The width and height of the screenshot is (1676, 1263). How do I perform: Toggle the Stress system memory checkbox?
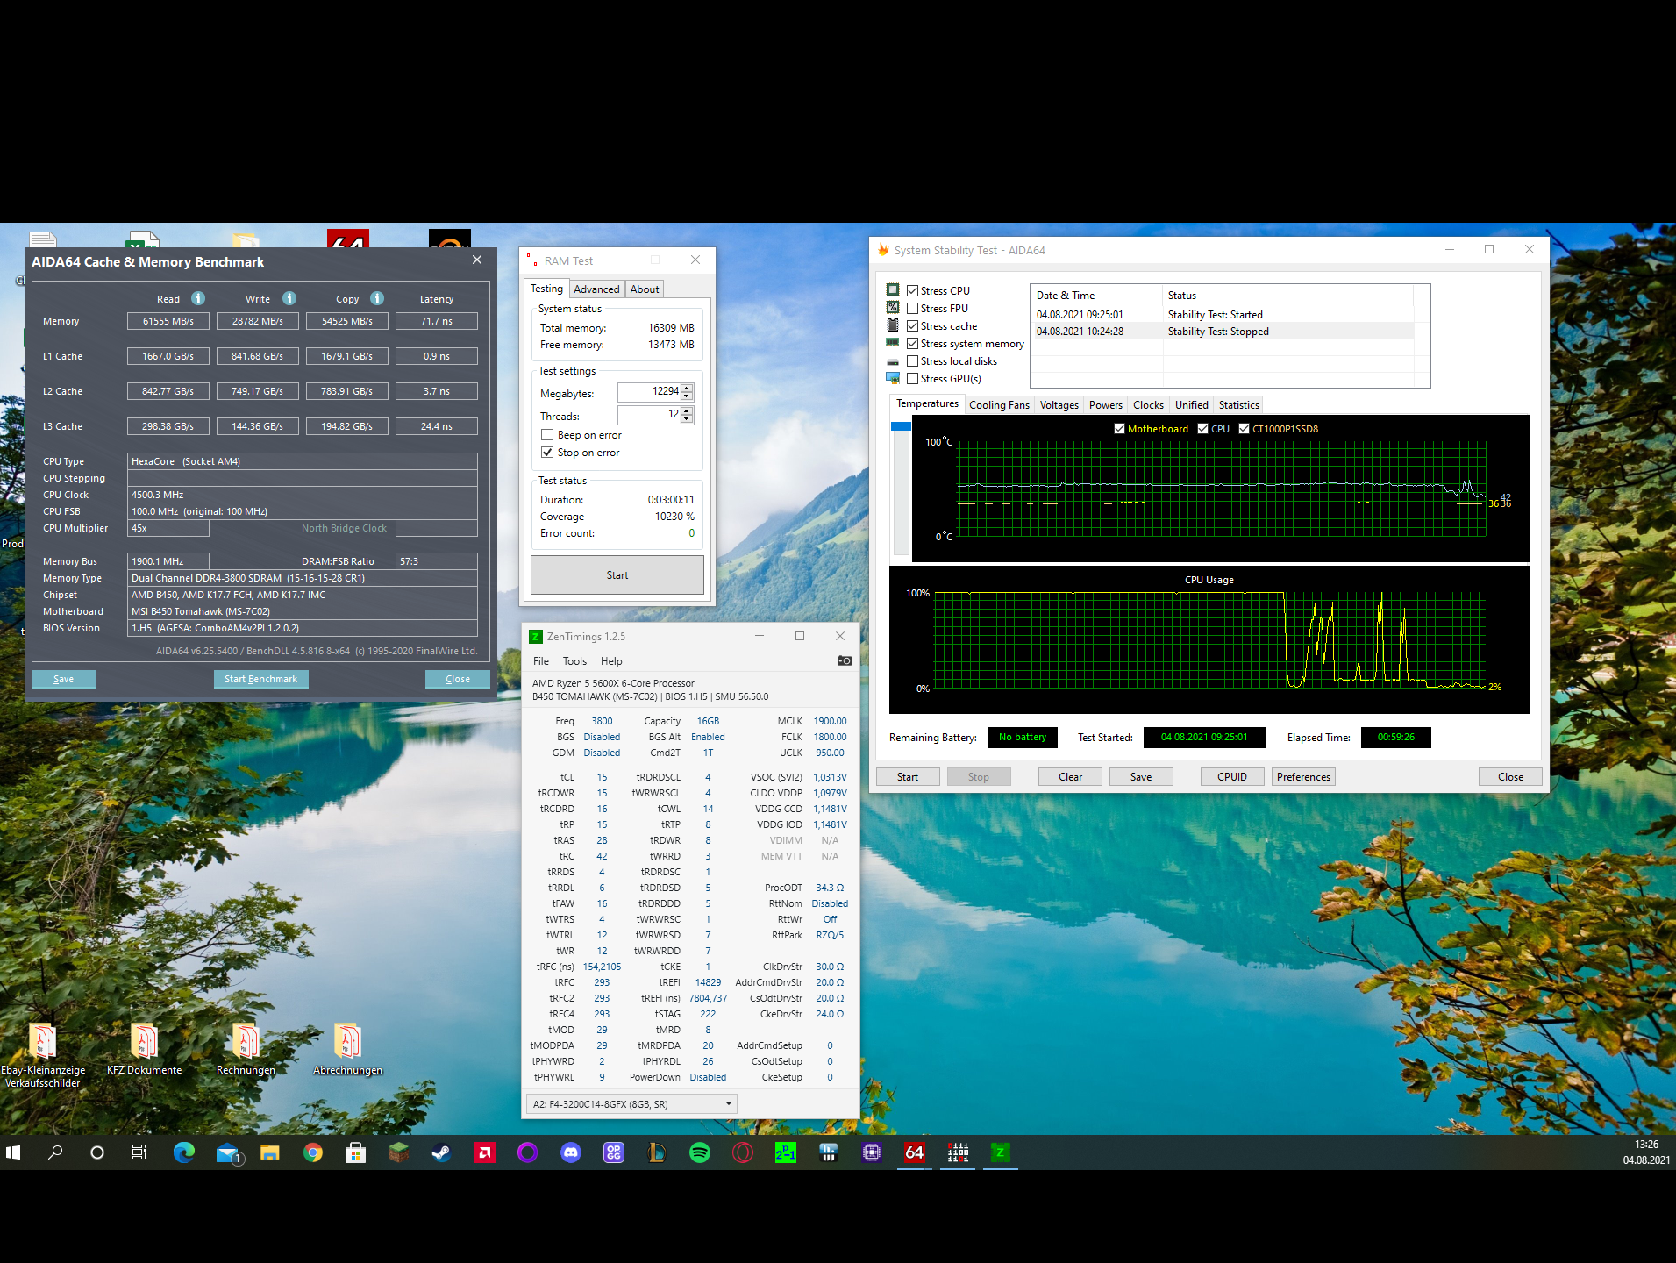(913, 344)
